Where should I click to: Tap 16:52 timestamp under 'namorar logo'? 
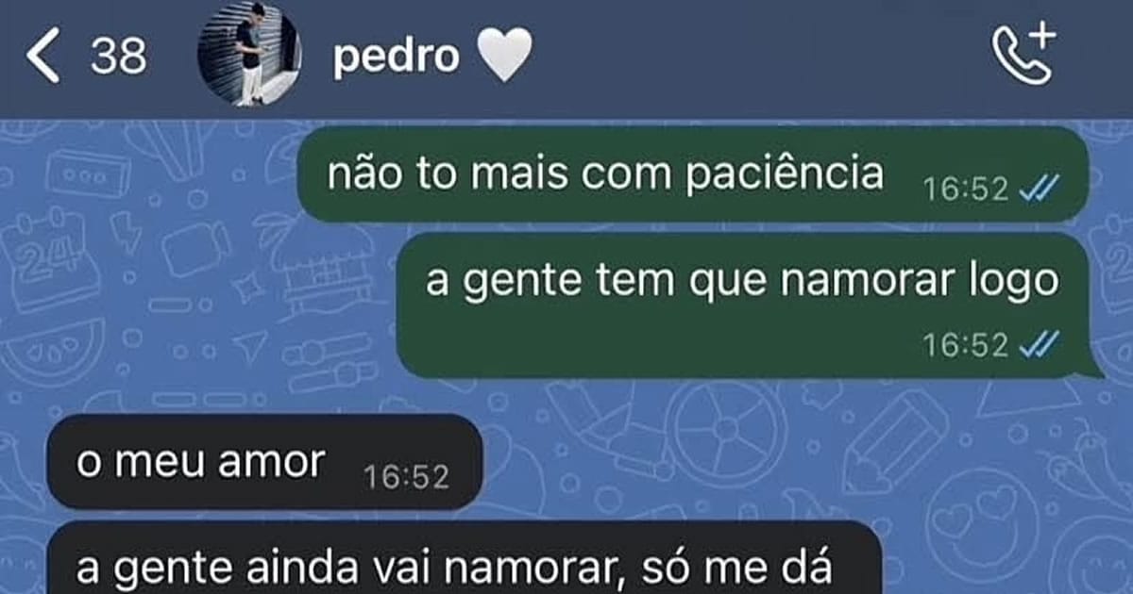tap(967, 346)
